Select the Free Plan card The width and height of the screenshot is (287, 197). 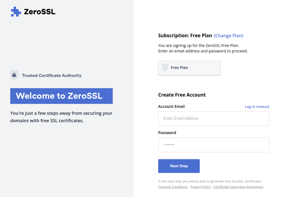point(189,68)
